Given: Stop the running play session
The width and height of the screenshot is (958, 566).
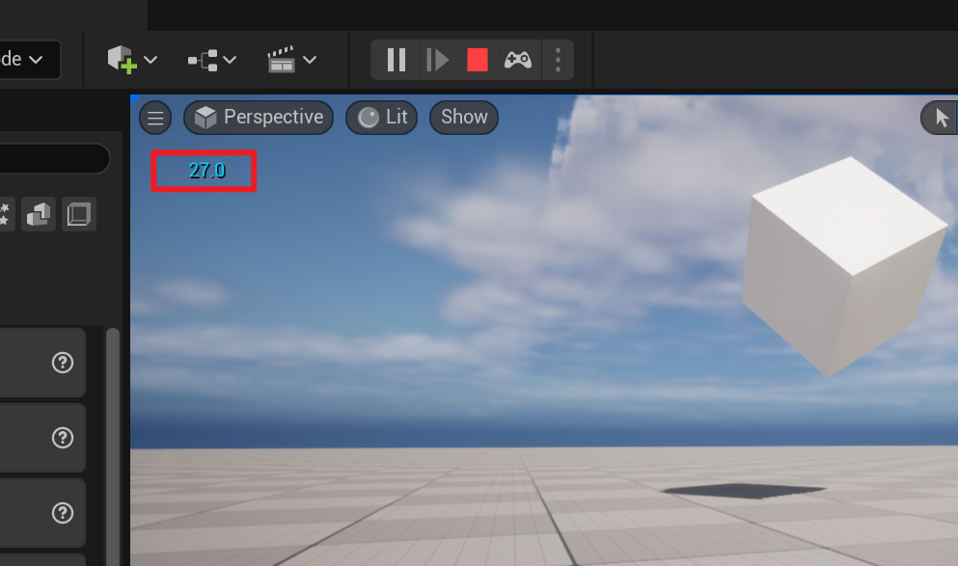Looking at the screenshot, I should point(478,60).
